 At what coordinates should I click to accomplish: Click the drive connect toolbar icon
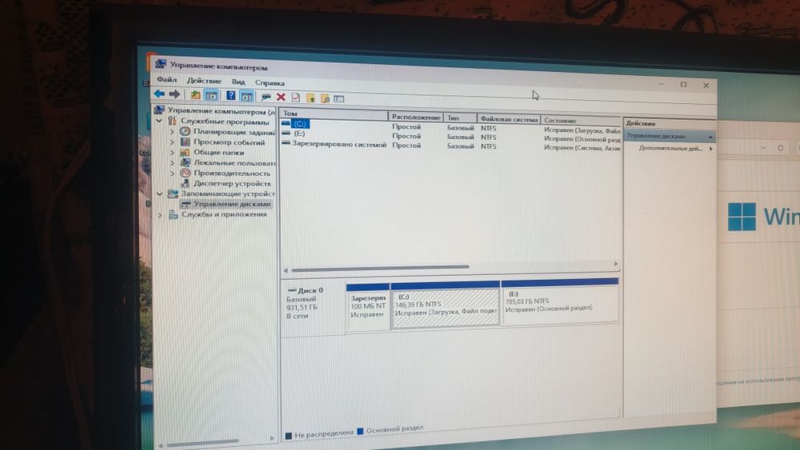coord(266,97)
